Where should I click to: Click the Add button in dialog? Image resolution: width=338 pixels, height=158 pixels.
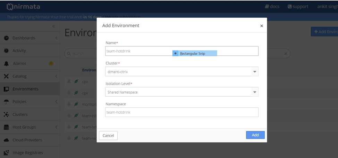[x=255, y=135]
